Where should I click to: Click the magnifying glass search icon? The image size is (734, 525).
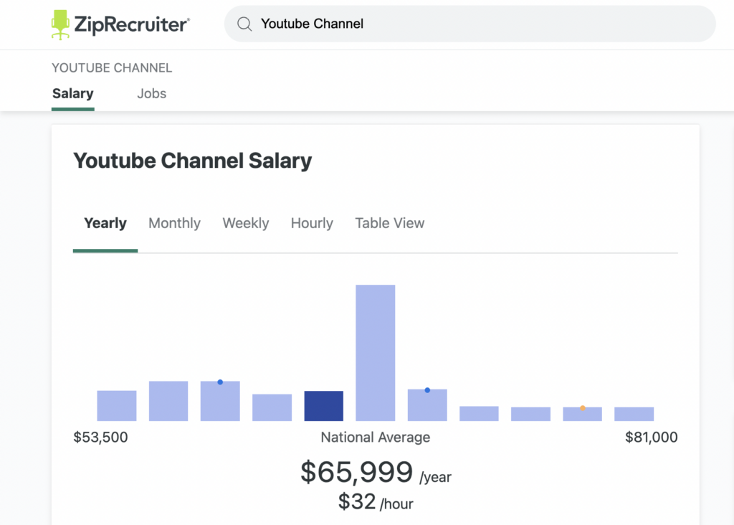coord(244,24)
